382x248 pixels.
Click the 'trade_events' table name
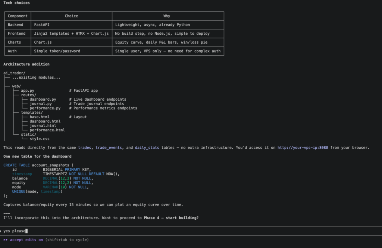click(109, 148)
